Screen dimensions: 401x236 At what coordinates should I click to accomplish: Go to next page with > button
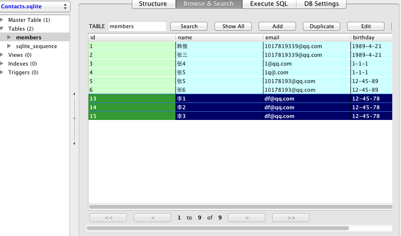click(x=247, y=218)
